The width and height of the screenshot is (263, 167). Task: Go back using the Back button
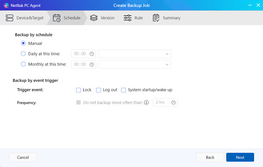210,157
